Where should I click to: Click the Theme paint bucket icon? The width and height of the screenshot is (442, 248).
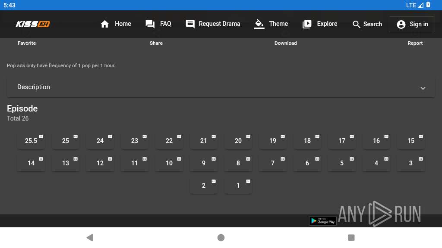pos(259,24)
